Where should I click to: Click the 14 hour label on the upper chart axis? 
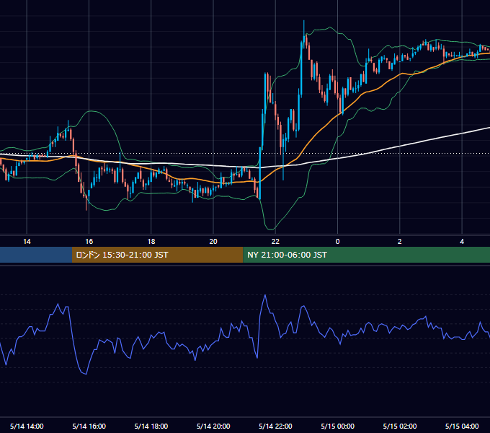(x=27, y=242)
